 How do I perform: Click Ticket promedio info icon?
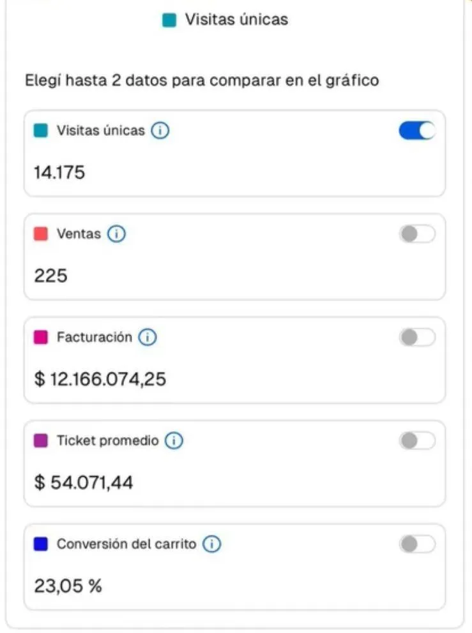coord(174,441)
